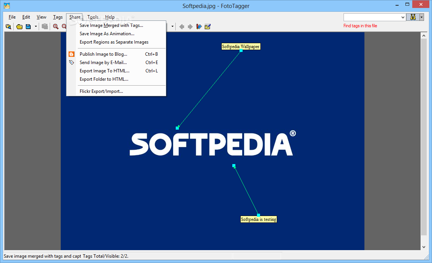Click the grayed-out paste clipboard icon

[x=45, y=27]
